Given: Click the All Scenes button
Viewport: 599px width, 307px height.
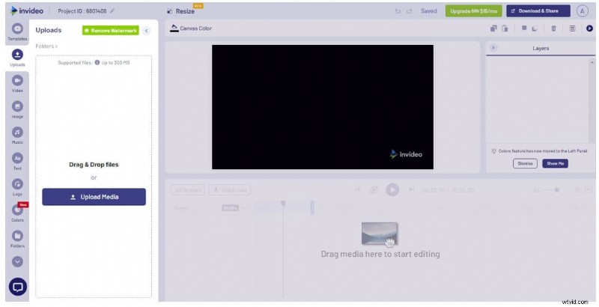Looking at the screenshot, I should [188, 189].
